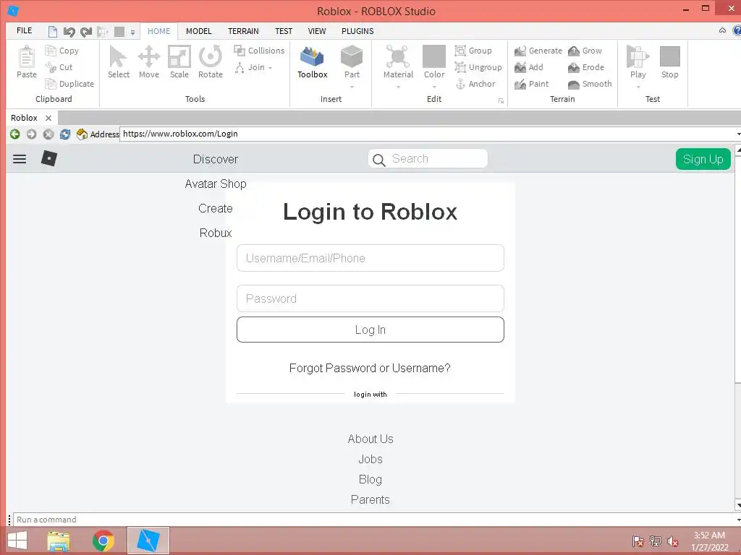Launch Chrome from the taskbar
This screenshot has height=555, width=741.
click(x=103, y=541)
